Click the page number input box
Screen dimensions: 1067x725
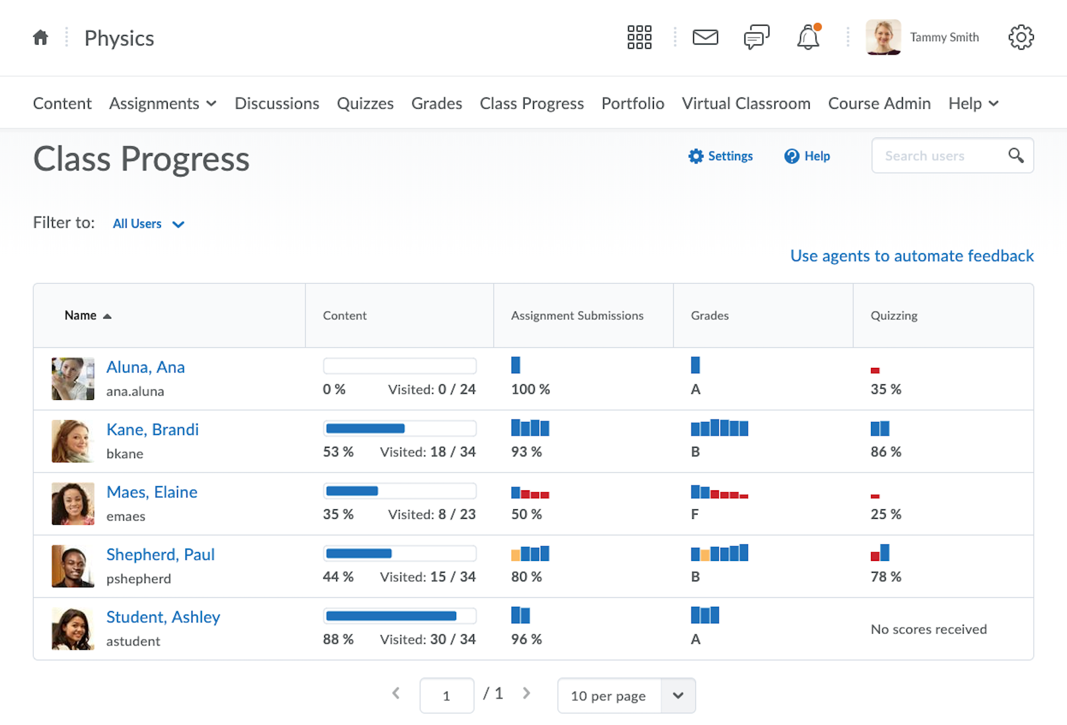click(447, 695)
